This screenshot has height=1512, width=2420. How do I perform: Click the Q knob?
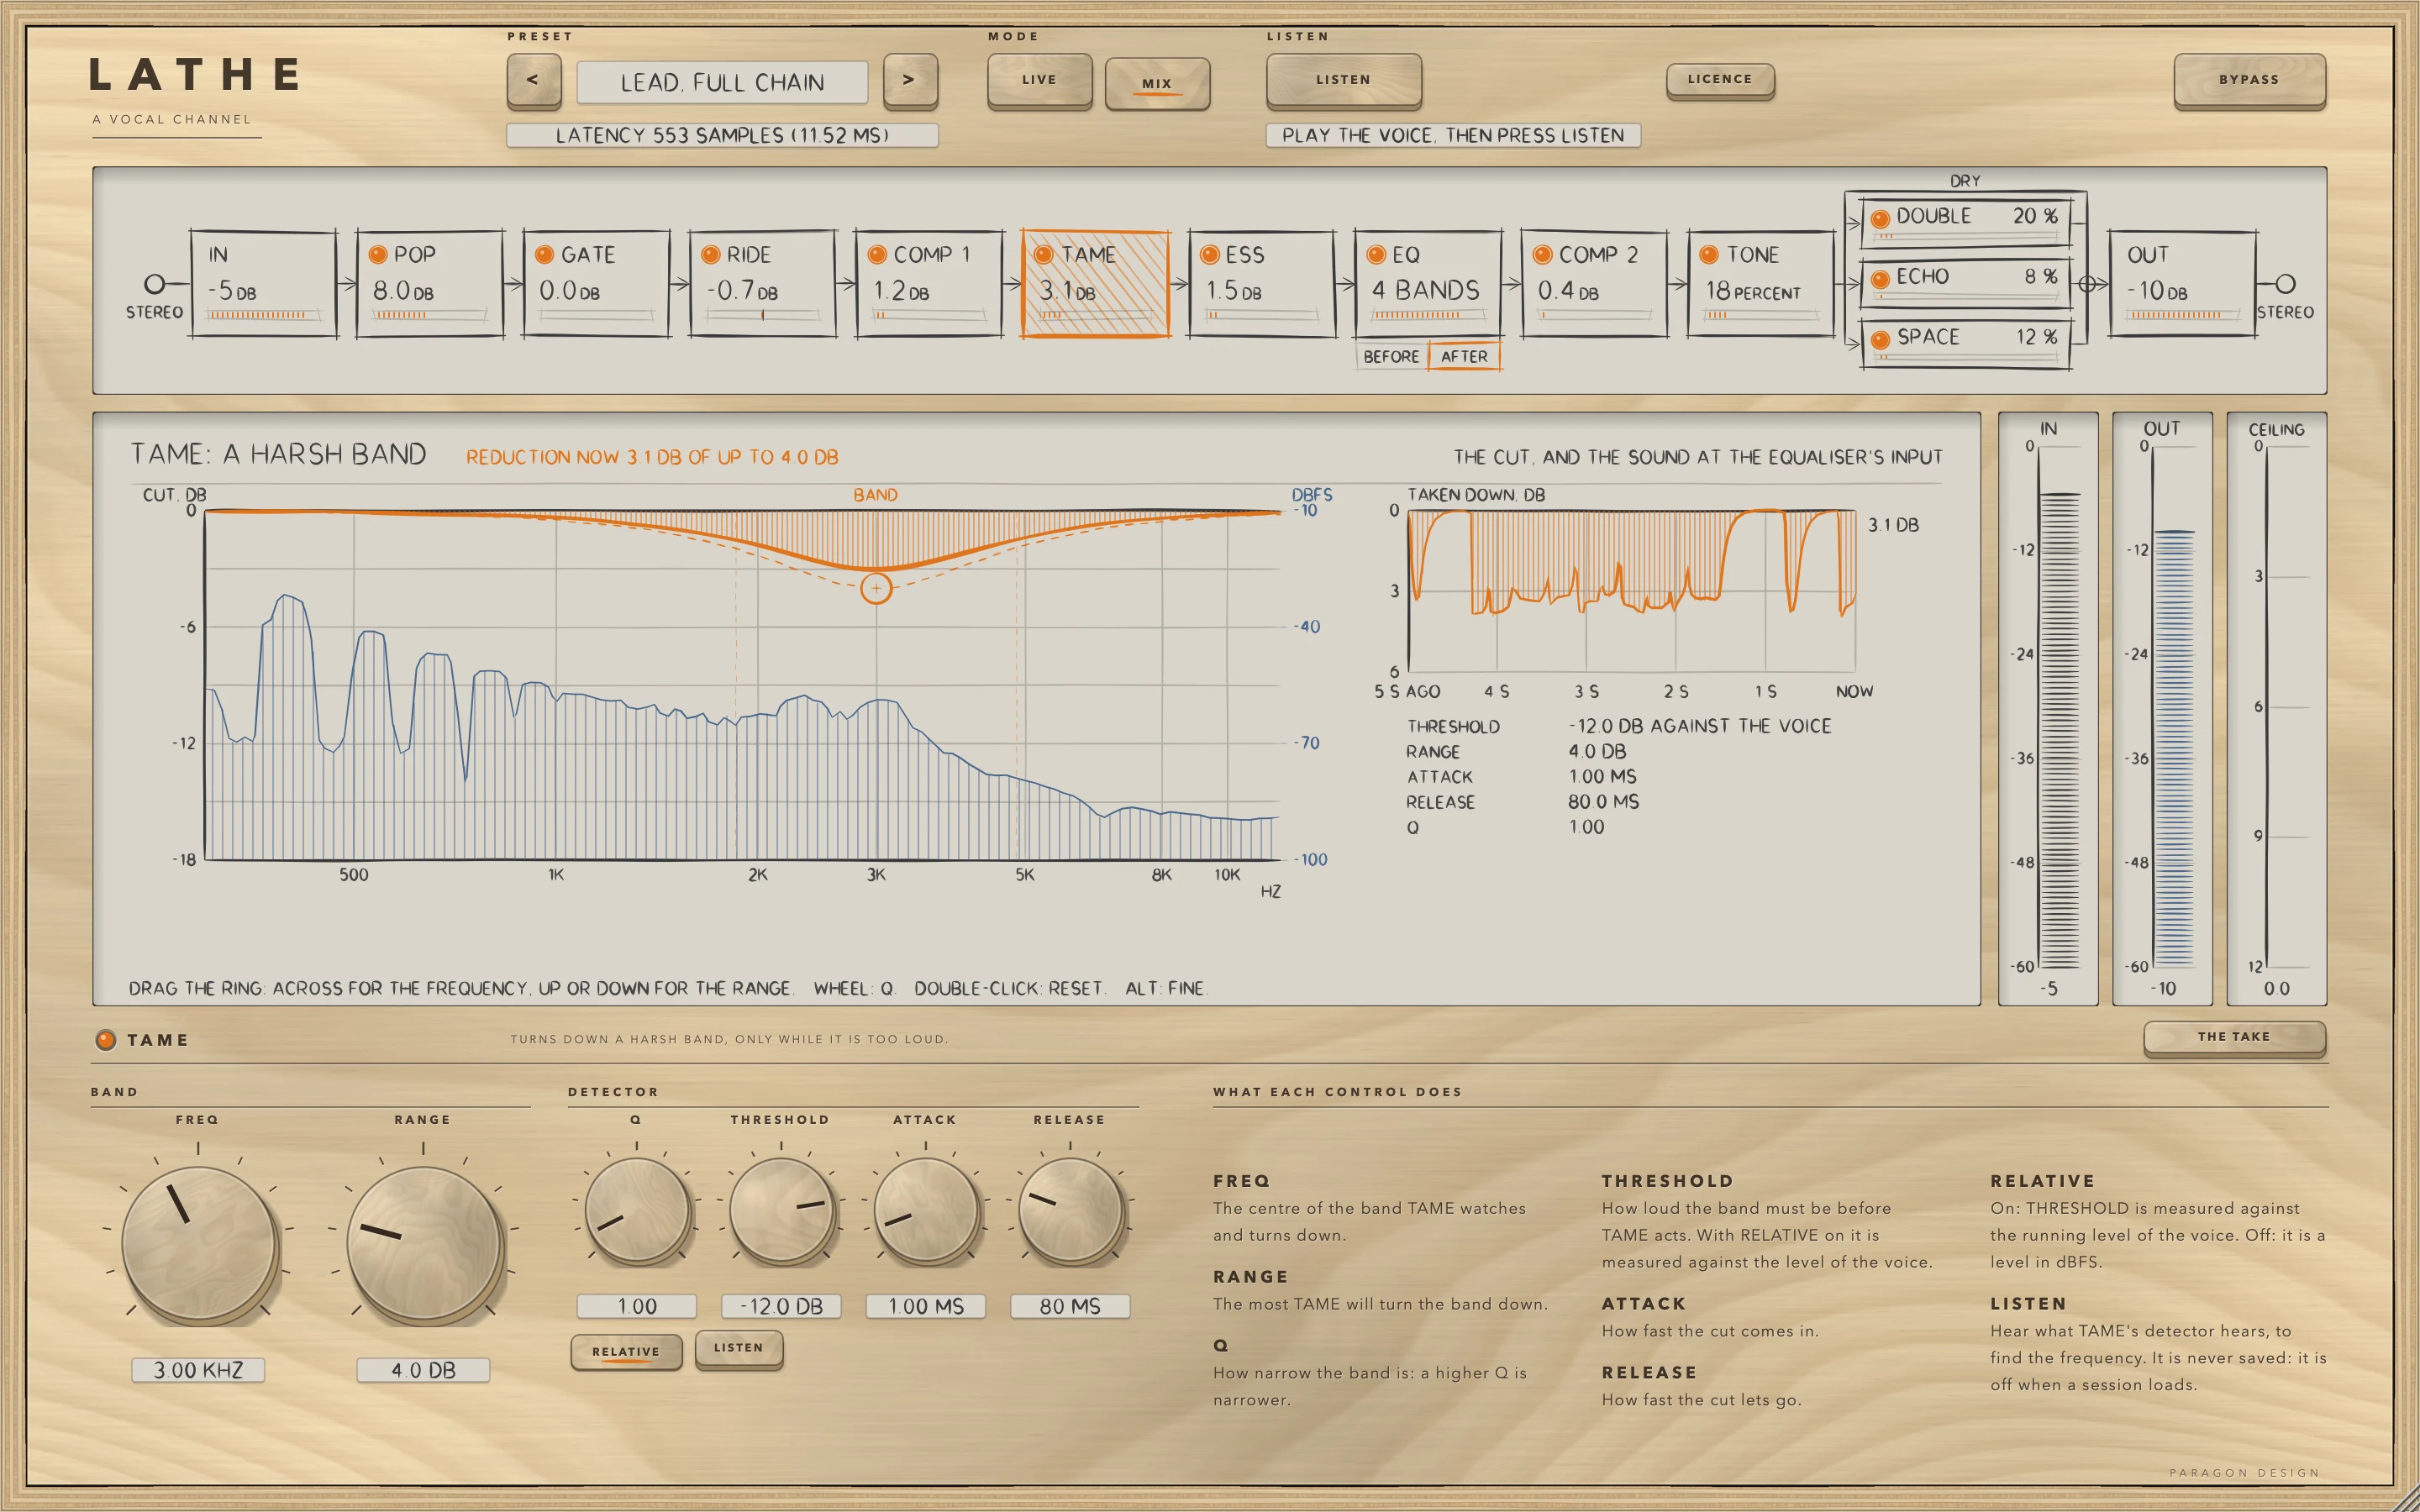point(636,1210)
